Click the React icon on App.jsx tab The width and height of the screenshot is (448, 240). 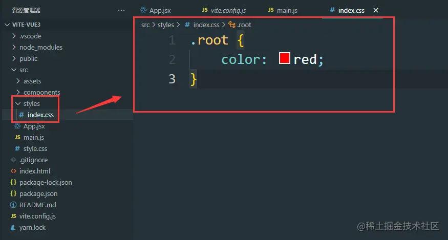(x=143, y=10)
